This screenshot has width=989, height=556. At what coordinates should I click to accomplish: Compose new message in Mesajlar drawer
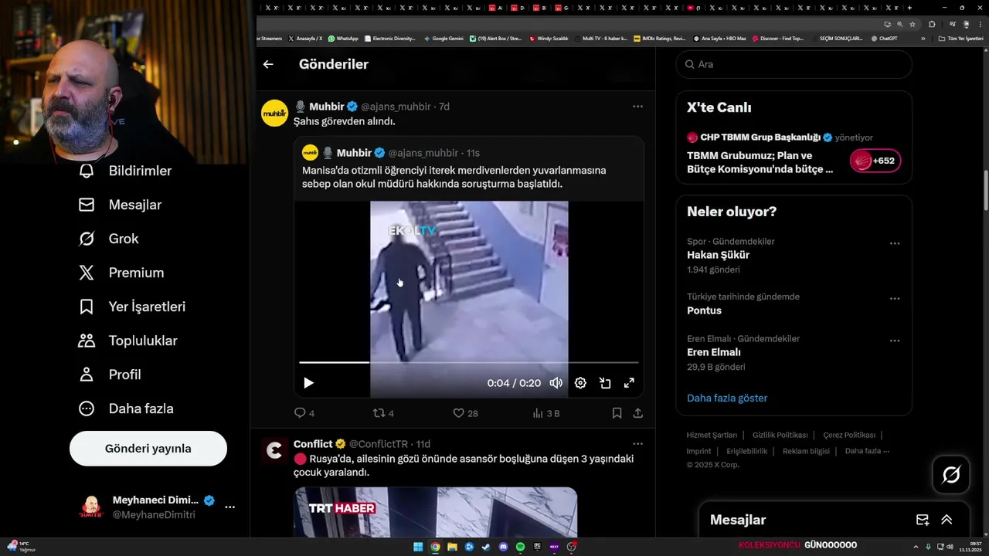[x=923, y=520]
